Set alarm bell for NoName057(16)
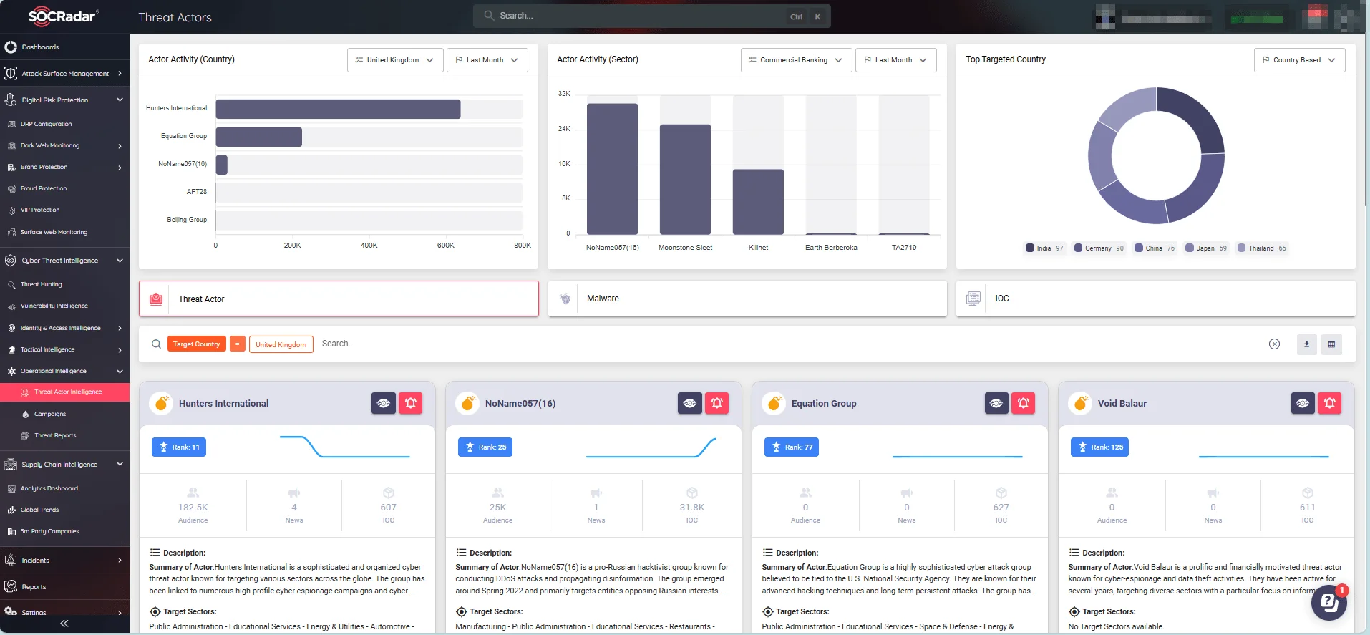 pos(717,403)
